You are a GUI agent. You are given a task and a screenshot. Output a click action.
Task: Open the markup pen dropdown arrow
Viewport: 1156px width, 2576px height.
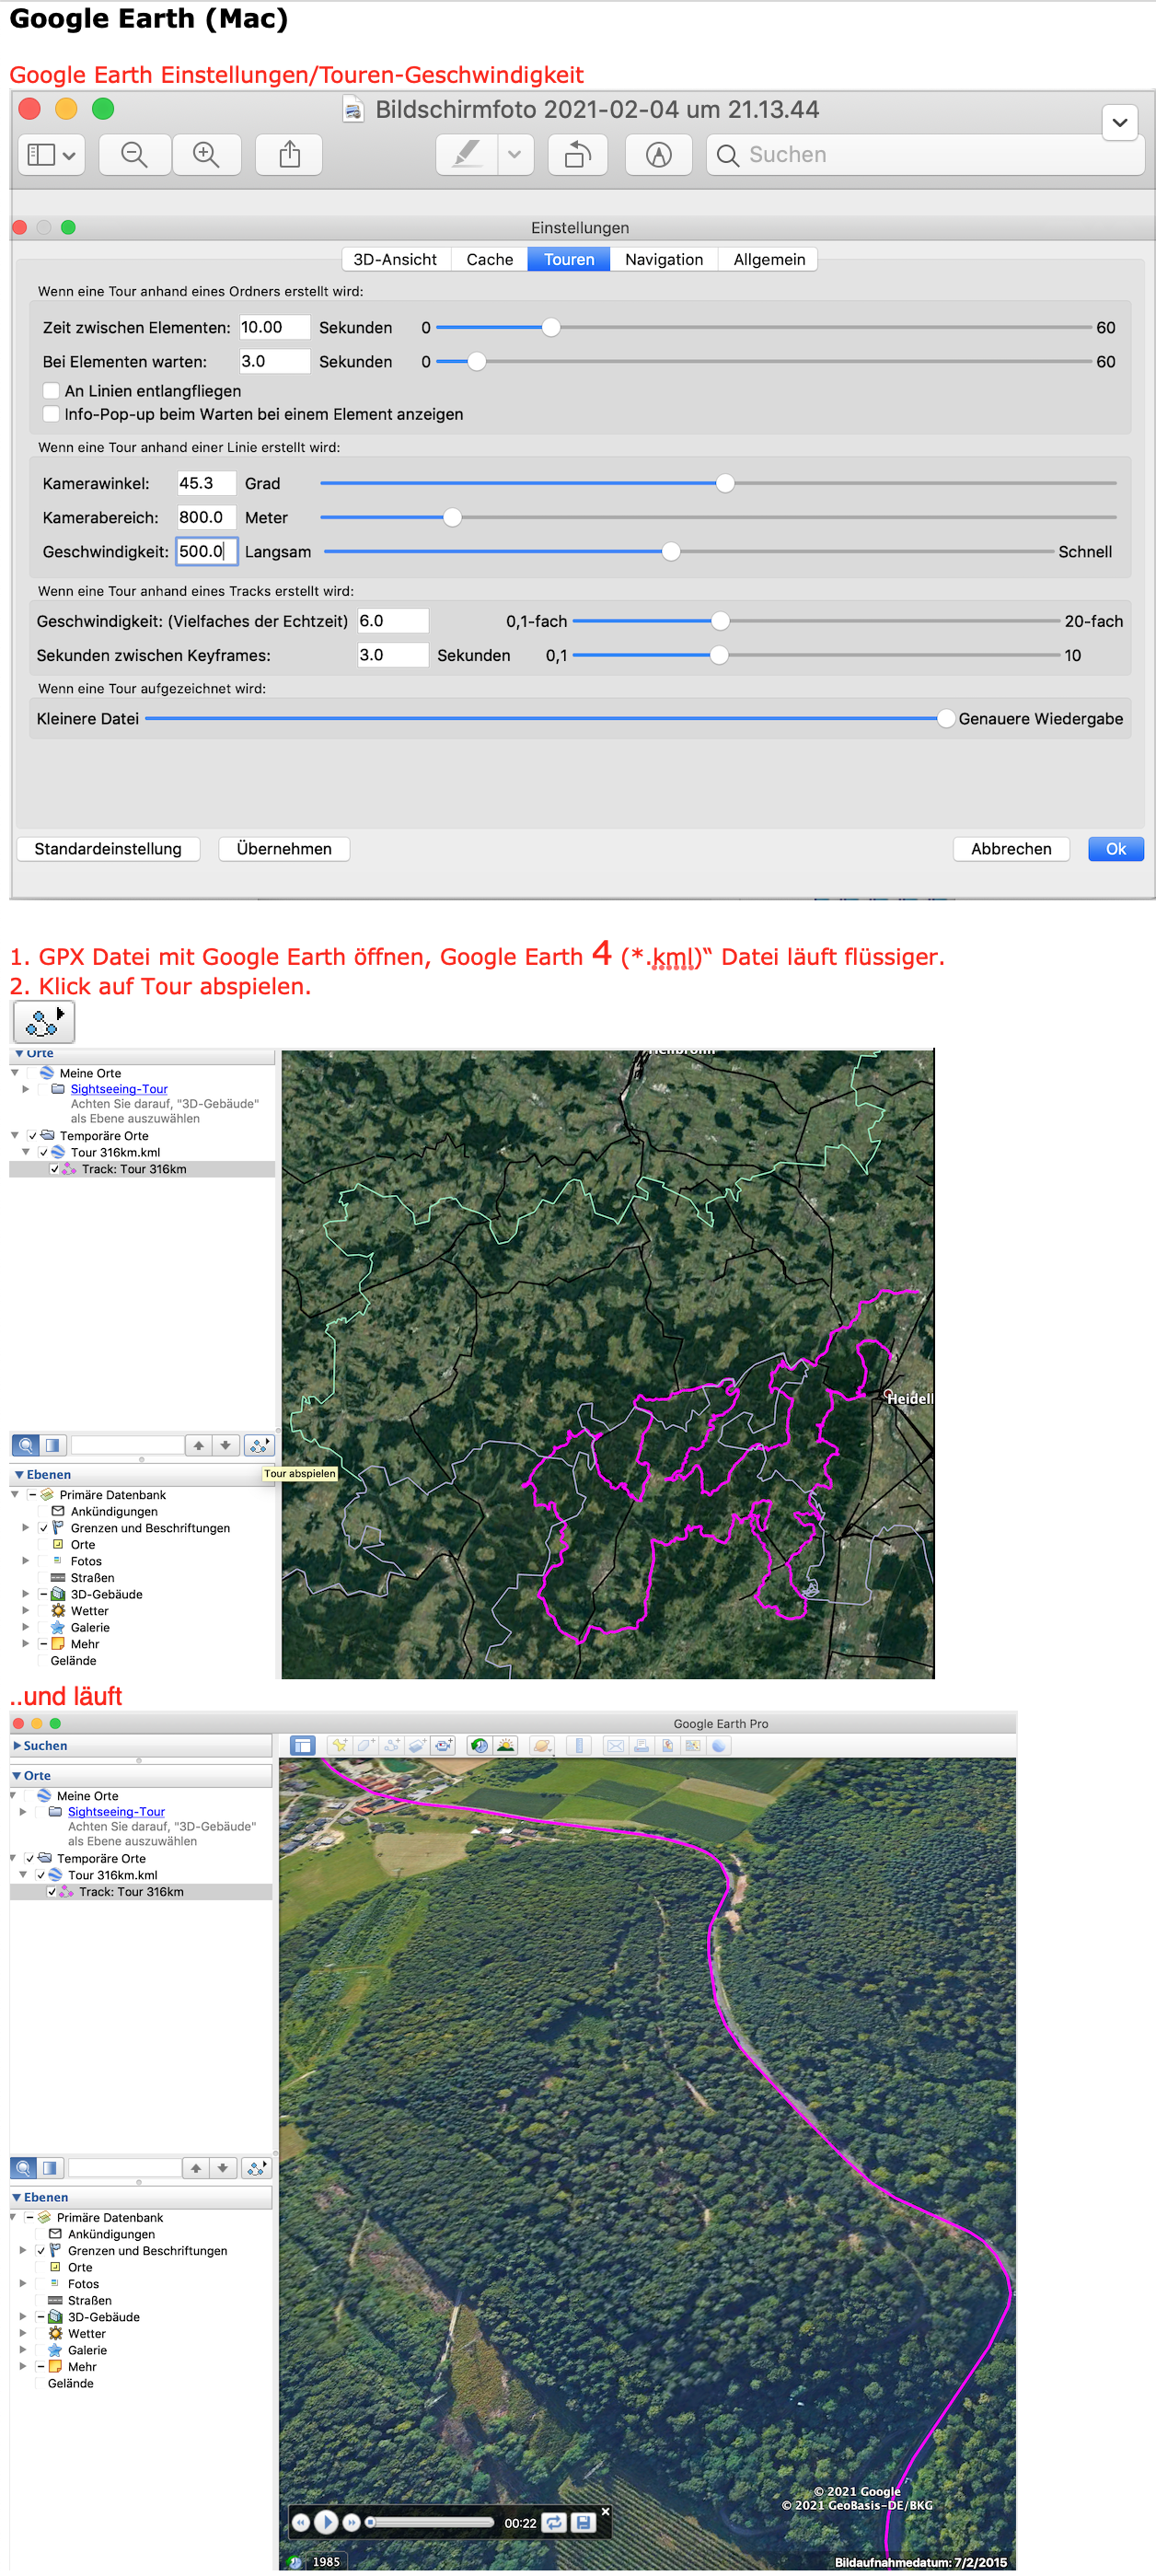coord(515,154)
